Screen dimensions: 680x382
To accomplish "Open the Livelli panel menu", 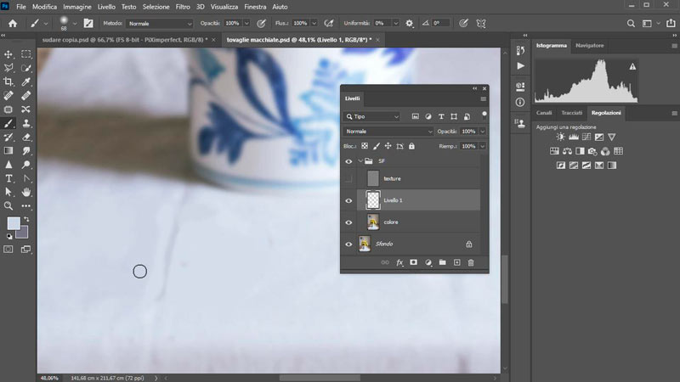I will 483,98.
